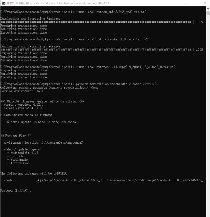Viewport: 210px width, 217px height.
Task: Click the python_abi install command line
Action: click(x=73, y=12)
